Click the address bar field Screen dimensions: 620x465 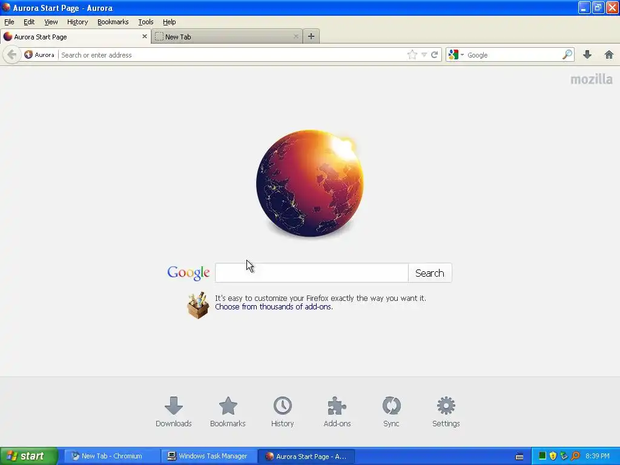click(x=232, y=54)
